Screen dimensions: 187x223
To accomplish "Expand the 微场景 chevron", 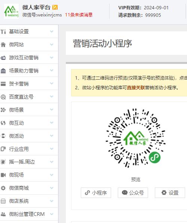I will point(52,109).
